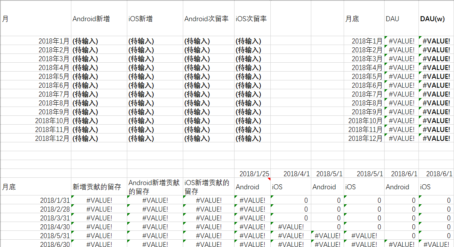Image resolution: width=454 pixels, height=247 pixels.
Task: Click Android次留率 (待输入) cell for 2018年5月
Action: [208, 76]
